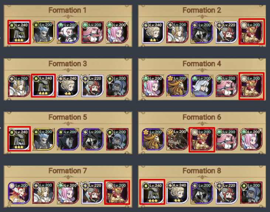Click the Formation 8 title
The height and width of the screenshot is (212, 270).
pyautogui.click(x=202, y=171)
